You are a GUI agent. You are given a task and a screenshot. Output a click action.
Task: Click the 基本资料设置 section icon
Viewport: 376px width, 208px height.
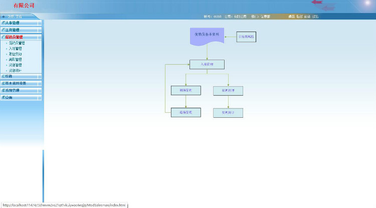[x=4, y=83]
